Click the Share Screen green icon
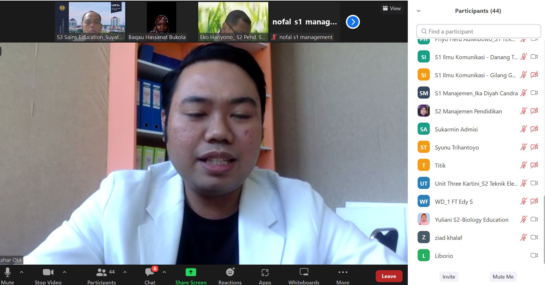The height and width of the screenshot is (285, 545). coord(191,272)
